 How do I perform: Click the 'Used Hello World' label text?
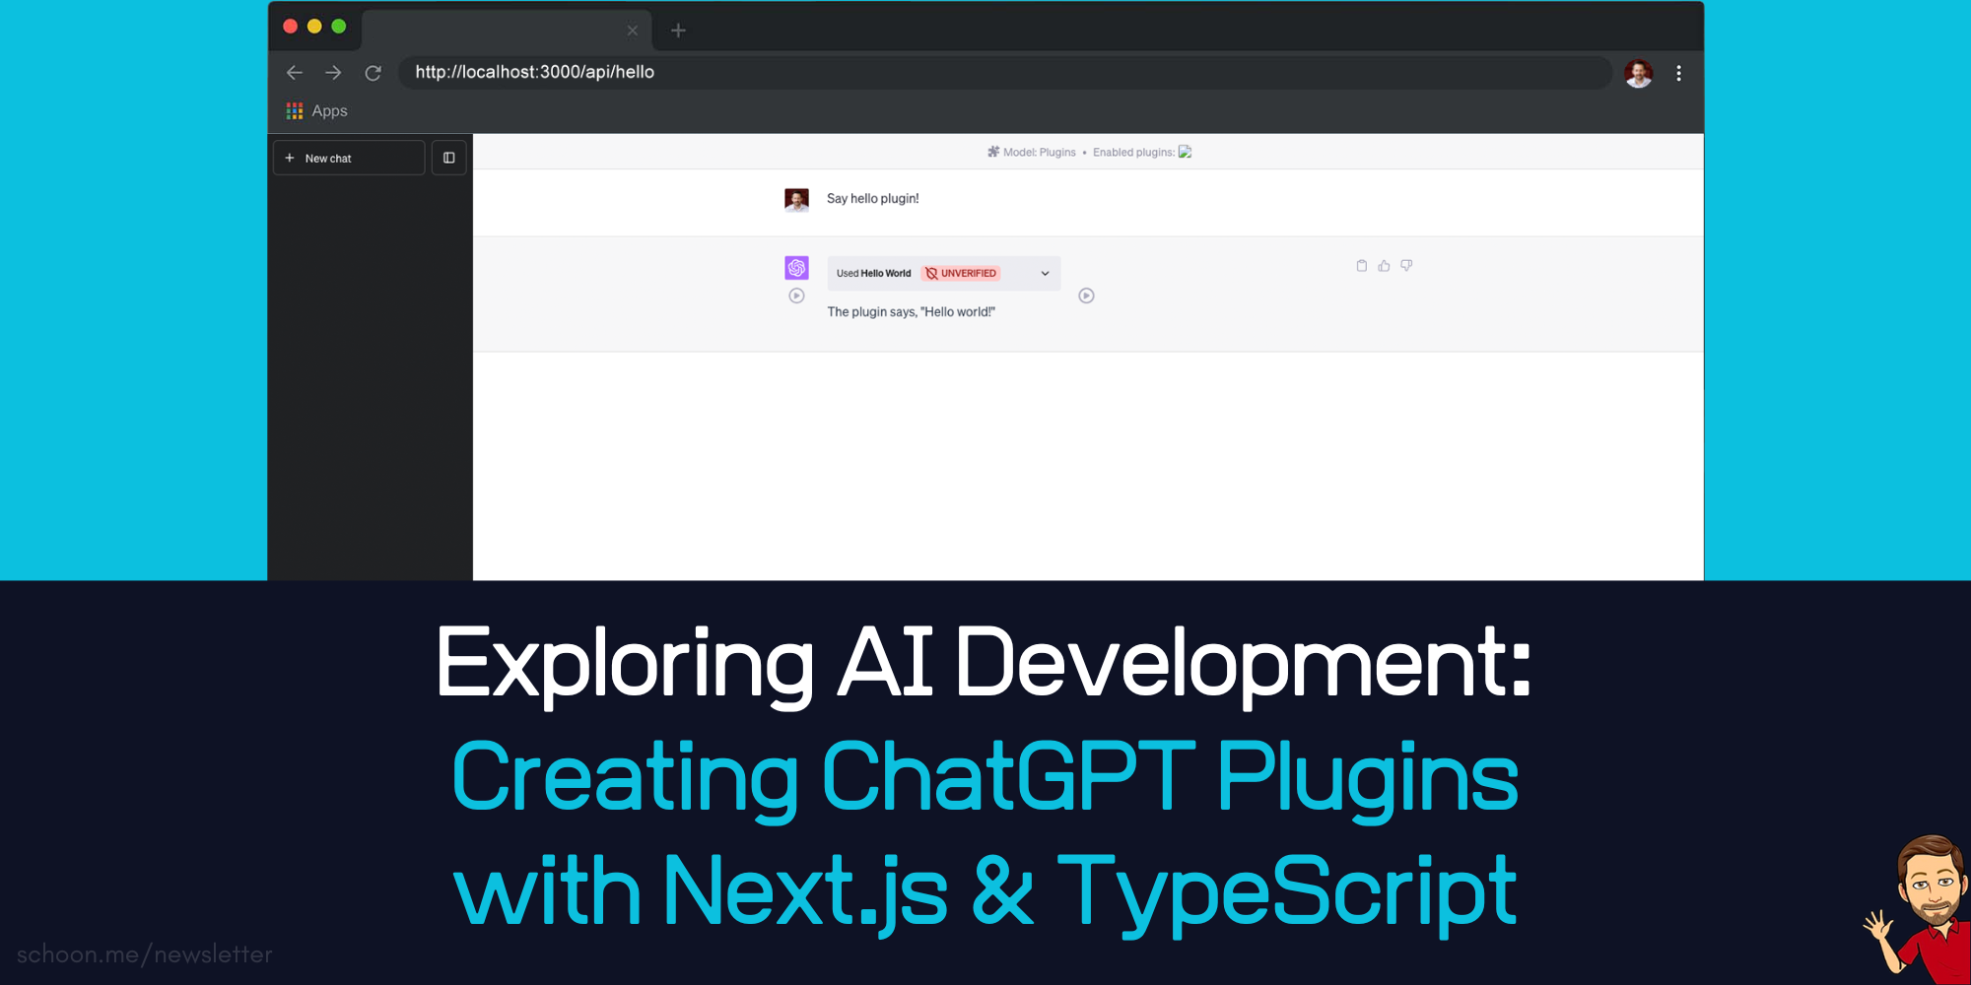(873, 274)
